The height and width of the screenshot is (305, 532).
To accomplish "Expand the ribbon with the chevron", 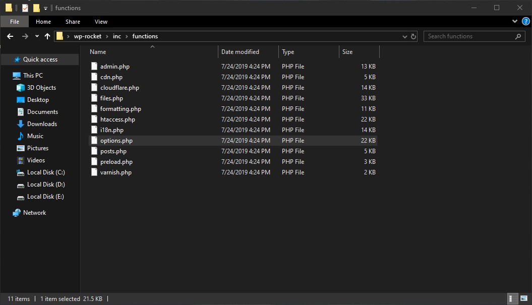I will coord(515,22).
